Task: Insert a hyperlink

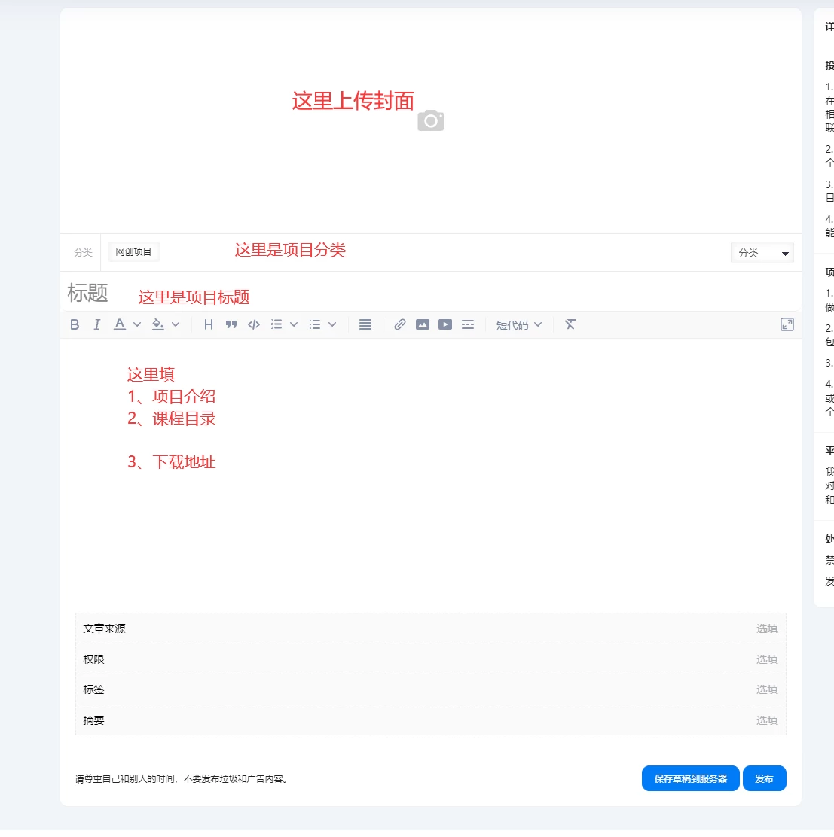Action: 399,324
